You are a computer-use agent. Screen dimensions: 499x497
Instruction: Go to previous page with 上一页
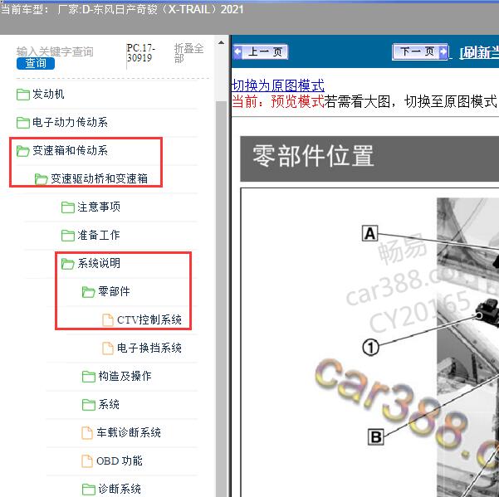click(261, 51)
